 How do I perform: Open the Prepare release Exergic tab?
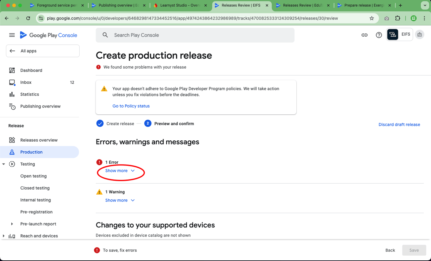tap(363, 5)
